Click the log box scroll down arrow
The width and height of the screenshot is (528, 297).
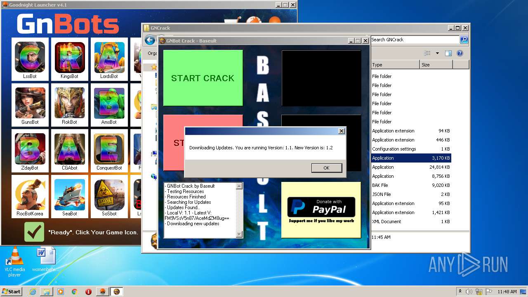(239, 234)
